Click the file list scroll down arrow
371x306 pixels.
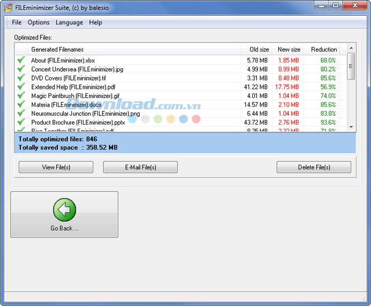click(x=351, y=127)
